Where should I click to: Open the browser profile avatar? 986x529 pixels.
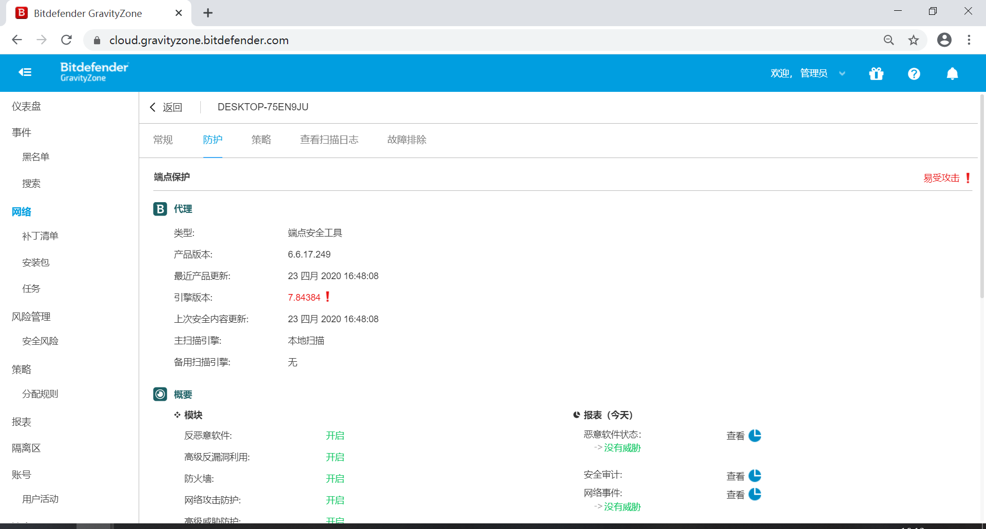pyautogui.click(x=944, y=40)
